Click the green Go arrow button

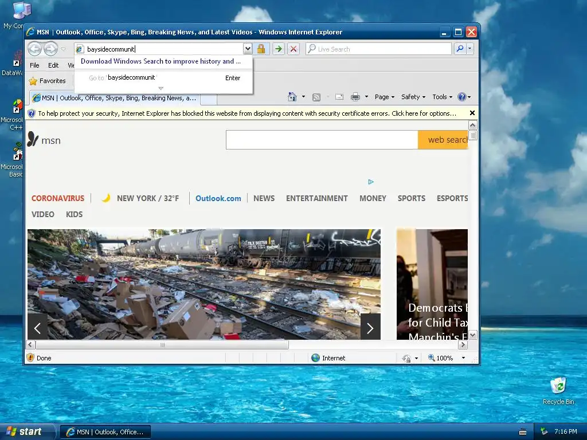278,49
